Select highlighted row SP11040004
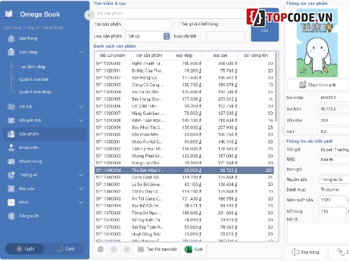Viewport: 349px width, 261px height. click(x=184, y=170)
